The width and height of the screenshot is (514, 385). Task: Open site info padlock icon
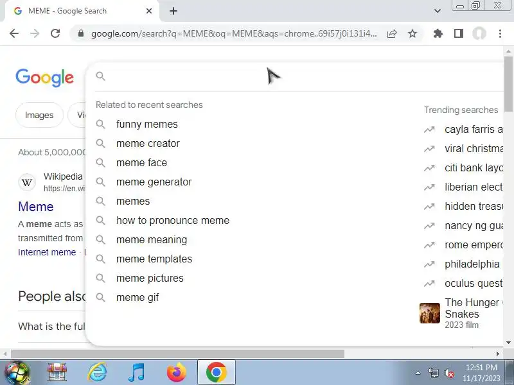tap(81, 33)
